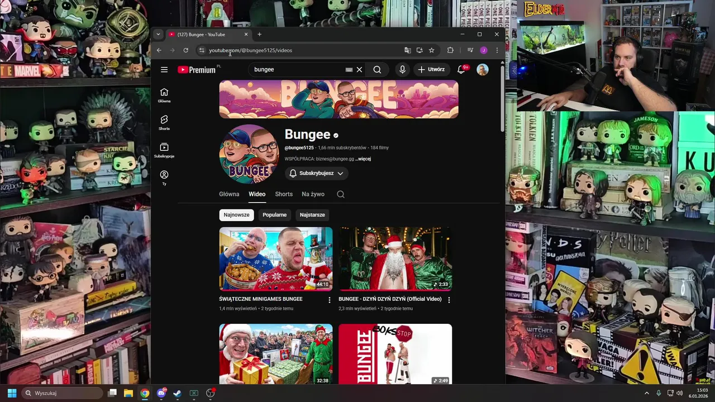This screenshot has height=402, width=715.
Task: Open Chrome media controls icon
Action: tap(470, 50)
